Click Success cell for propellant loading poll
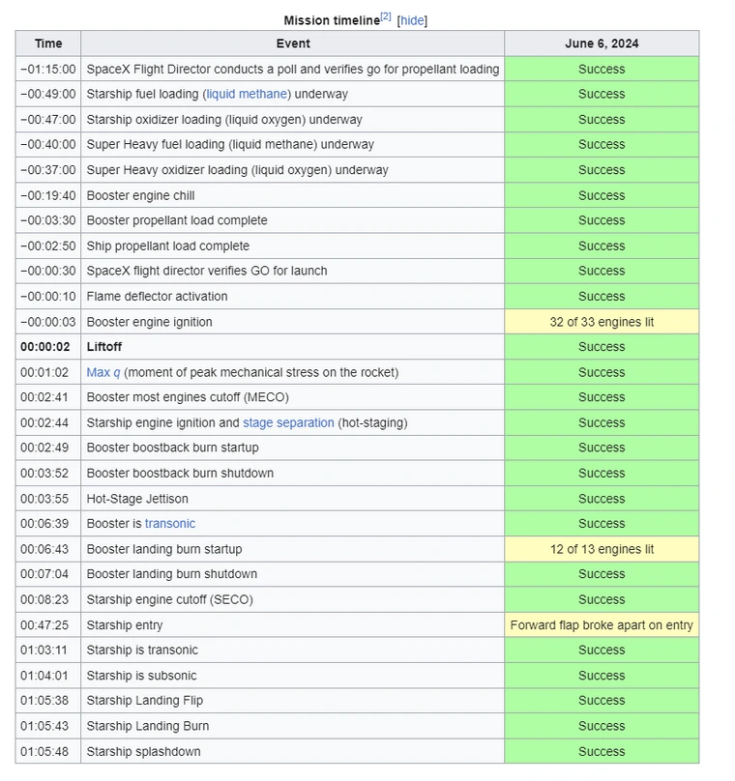 point(602,69)
